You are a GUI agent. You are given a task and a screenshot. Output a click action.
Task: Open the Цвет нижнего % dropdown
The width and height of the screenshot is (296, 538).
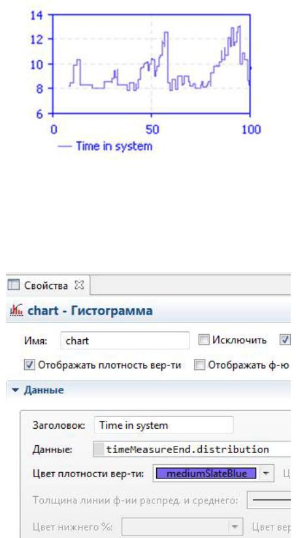pyautogui.click(x=182, y=527)
